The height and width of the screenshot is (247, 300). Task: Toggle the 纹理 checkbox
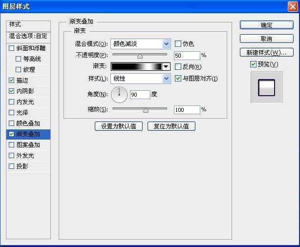tap(19, 70)
